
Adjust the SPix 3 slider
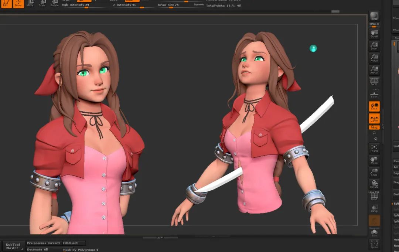coord(374,25)
